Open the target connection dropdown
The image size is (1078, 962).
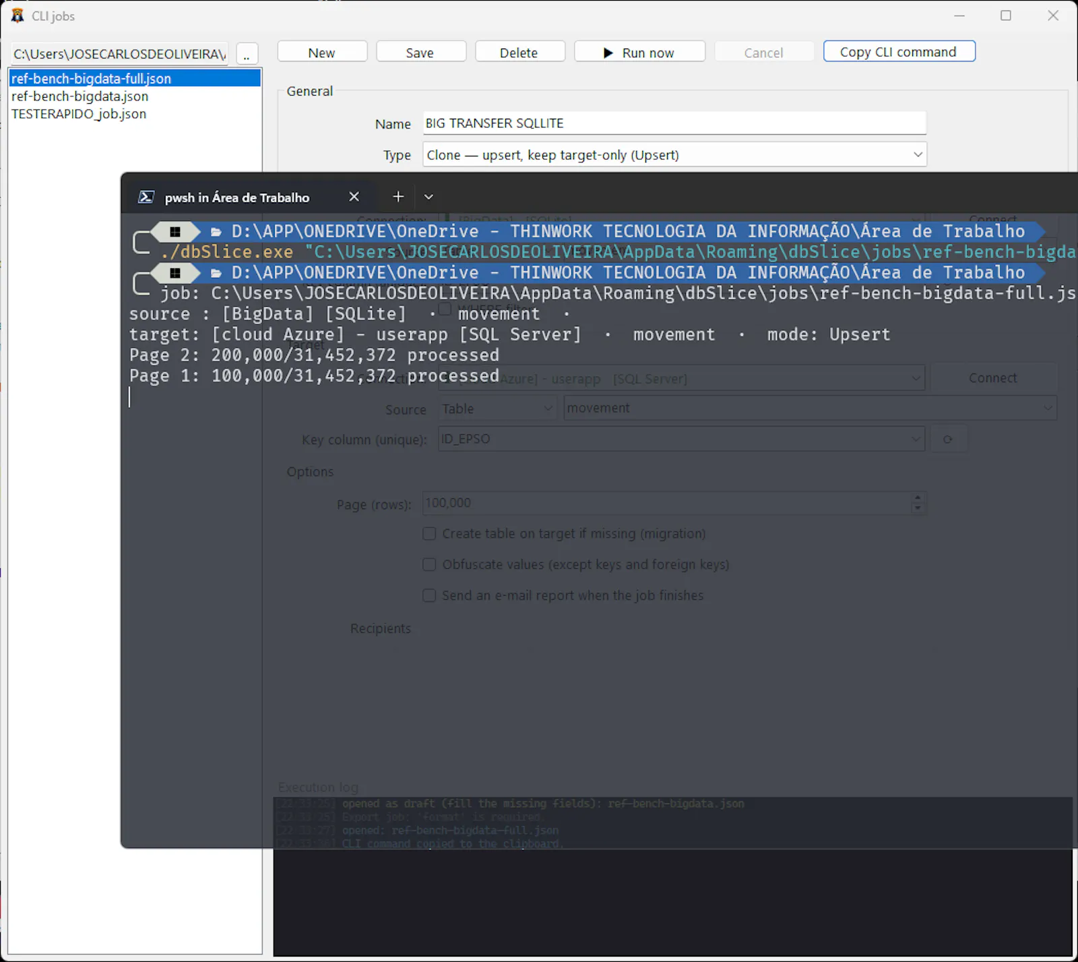[681, 378]
